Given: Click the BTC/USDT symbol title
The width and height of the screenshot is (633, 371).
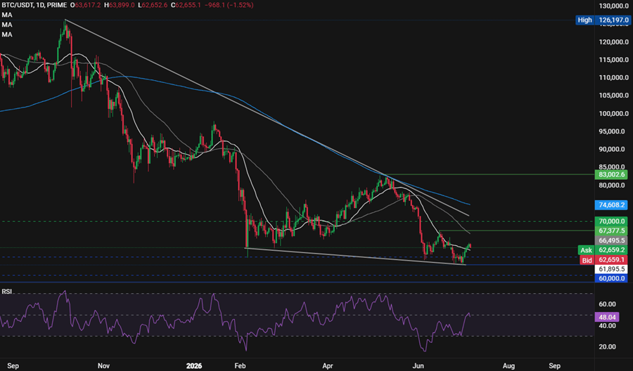Looking at the screenshot, I should (x=15, y=5).
